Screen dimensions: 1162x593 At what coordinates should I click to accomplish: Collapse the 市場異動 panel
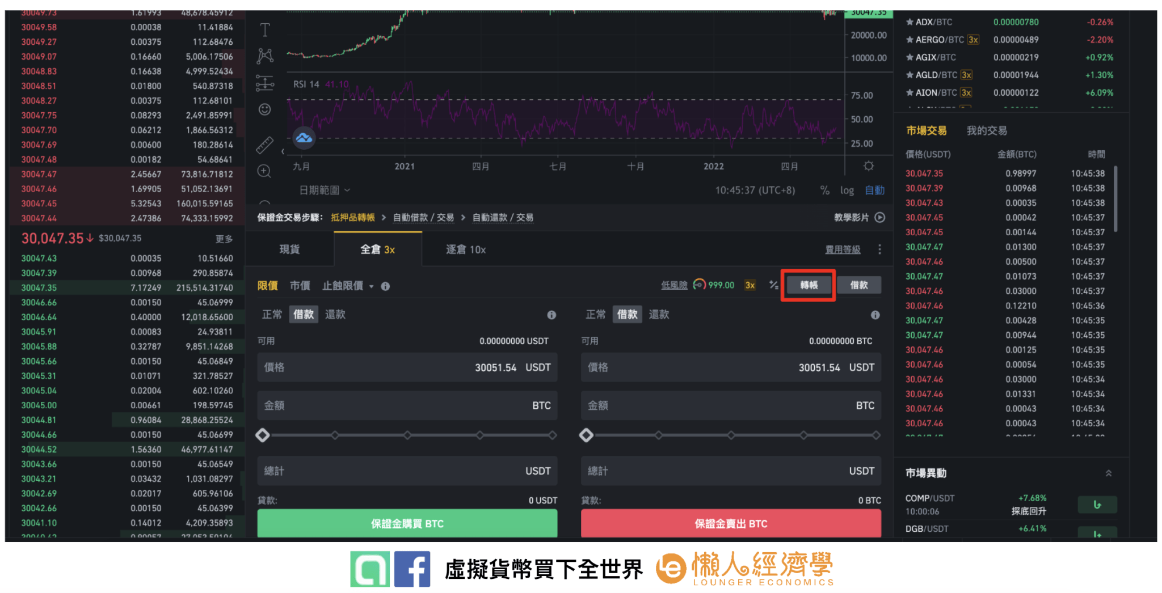click(1108, 473)
